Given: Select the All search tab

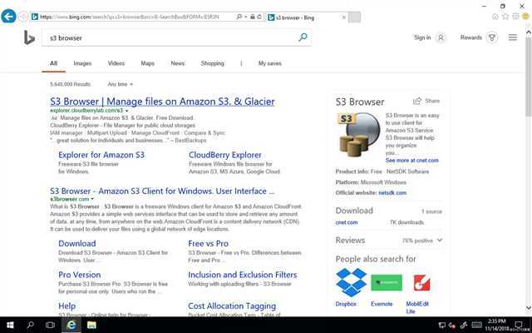Looking at the screenshot, I should pyautogui.click(x=53, y=63).
